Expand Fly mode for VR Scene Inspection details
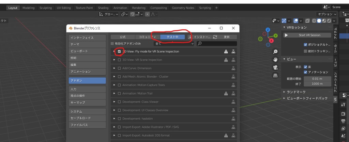 pyautogui.click(x=114, y=52)
